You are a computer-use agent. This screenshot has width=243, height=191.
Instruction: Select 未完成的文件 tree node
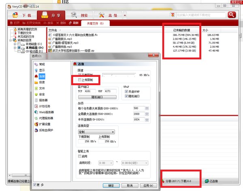click(x=26, y=37)
